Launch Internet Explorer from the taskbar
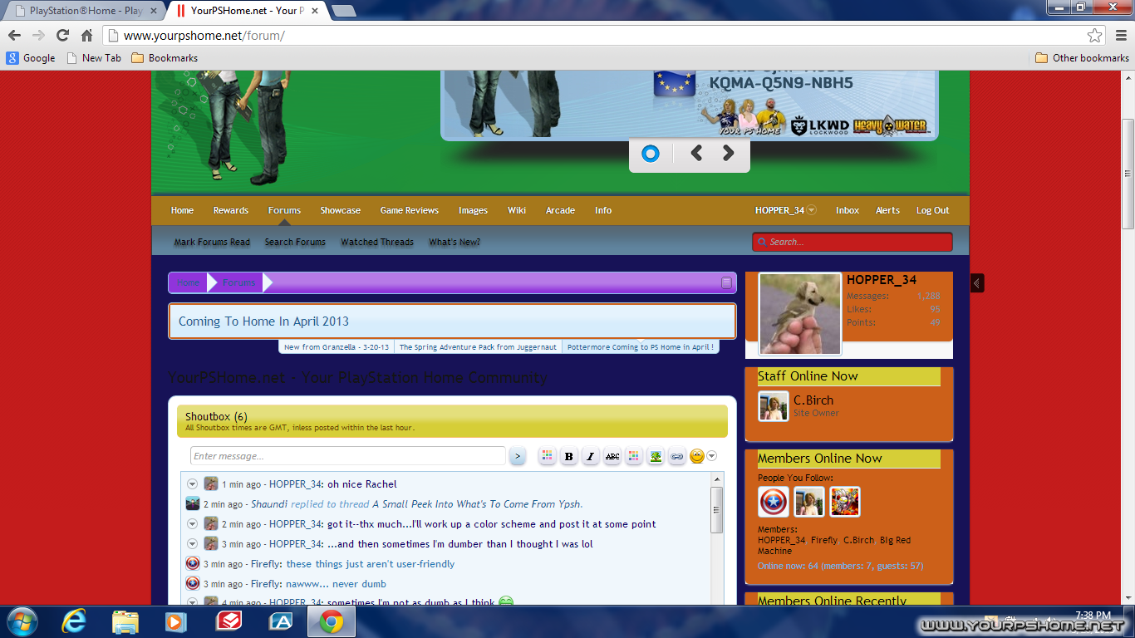Image resolution: width=1135 pixels, height=638 pixels. [74, 621]
